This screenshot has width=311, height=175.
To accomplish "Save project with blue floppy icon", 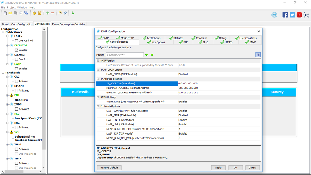I will [x=21, y=13].
